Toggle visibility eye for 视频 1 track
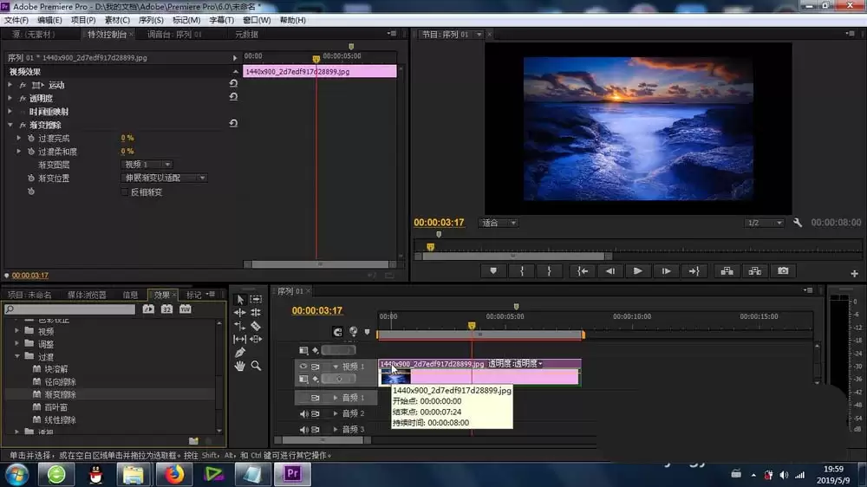This screenshot has height=487, width=867. [303, 366]
